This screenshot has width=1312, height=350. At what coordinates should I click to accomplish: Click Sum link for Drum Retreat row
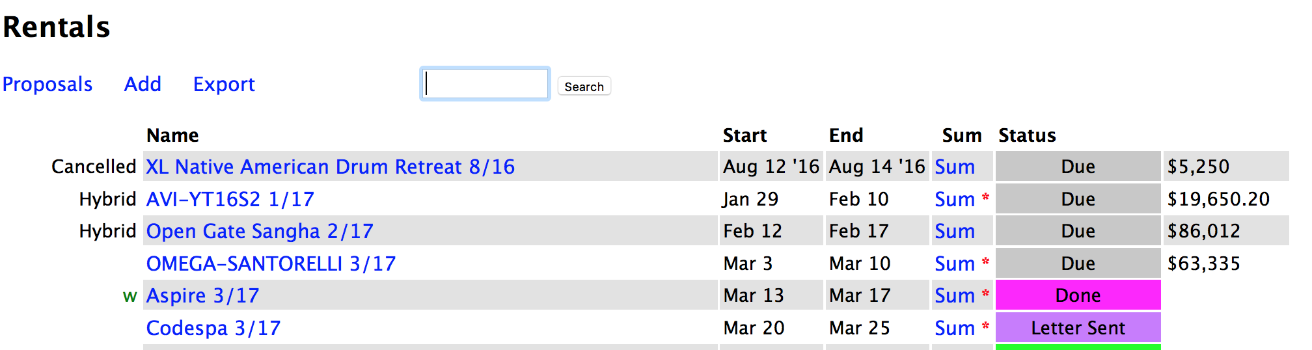point(954,167)
